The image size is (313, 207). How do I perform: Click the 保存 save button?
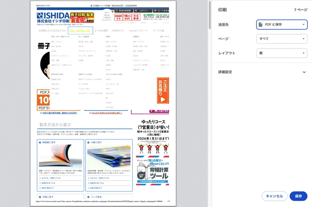298,196
